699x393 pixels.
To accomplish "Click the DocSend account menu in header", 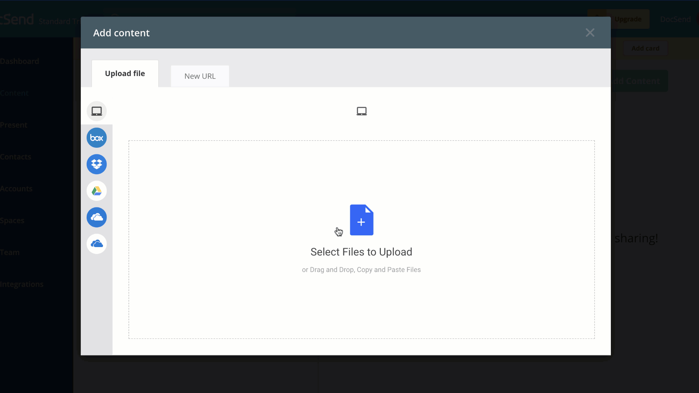I will pos(676,19).
